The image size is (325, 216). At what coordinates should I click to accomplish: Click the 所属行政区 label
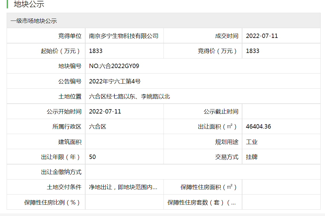(67, 127)
